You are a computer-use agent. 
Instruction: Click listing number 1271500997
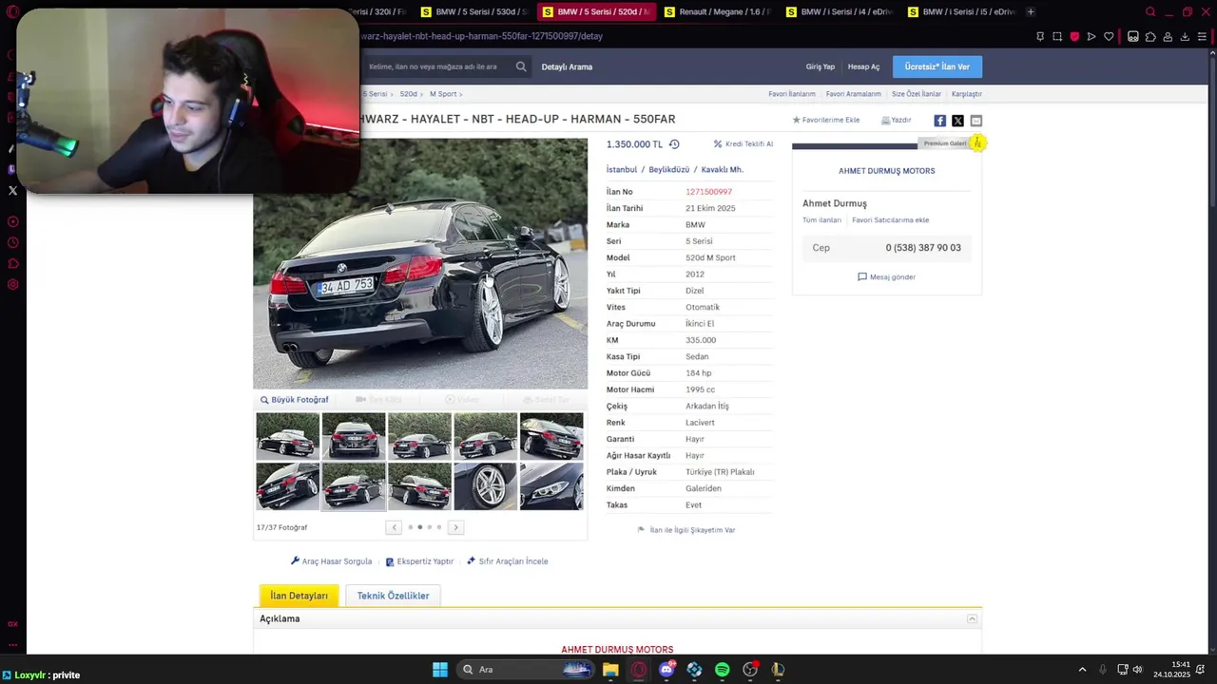tap(708, 192)
